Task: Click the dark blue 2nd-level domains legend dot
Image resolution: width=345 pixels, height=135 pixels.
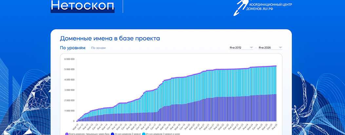Action: click(112, 134)
